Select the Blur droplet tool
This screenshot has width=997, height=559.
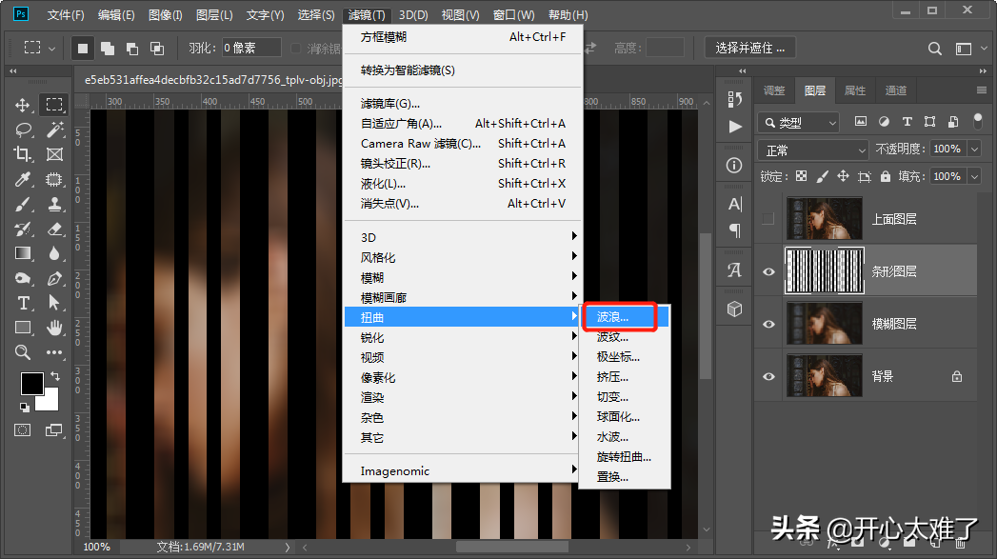54,253
